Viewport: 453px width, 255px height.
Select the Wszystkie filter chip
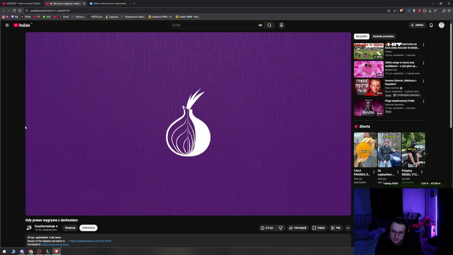(362, 36)
